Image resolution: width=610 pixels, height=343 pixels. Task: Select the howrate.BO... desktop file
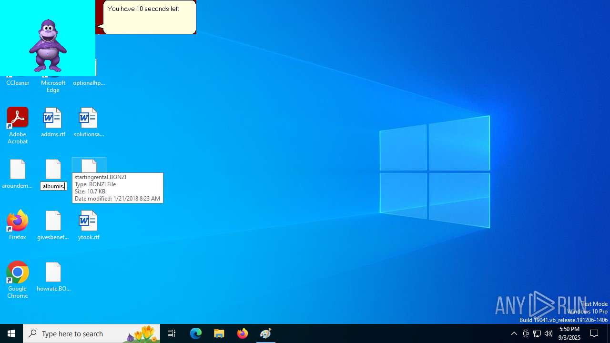(53, 277)
